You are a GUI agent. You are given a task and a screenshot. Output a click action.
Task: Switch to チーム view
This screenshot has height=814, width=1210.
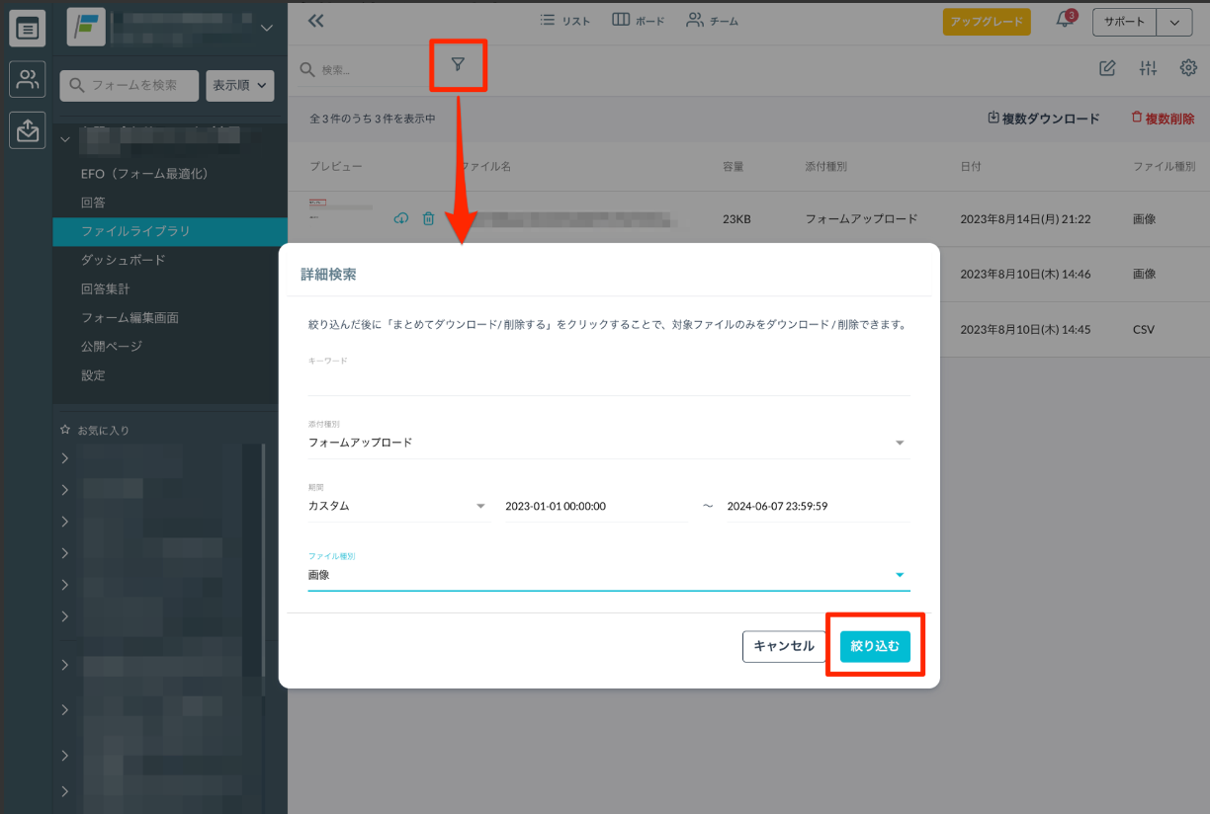pos(713,21)
